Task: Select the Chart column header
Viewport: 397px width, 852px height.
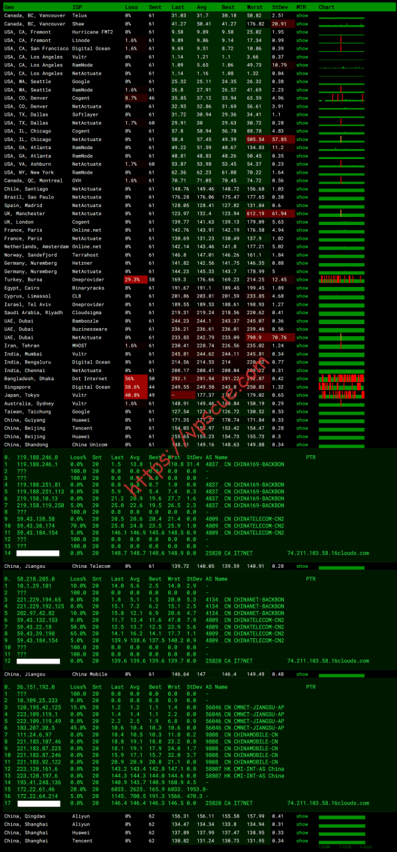Action: 327,6
